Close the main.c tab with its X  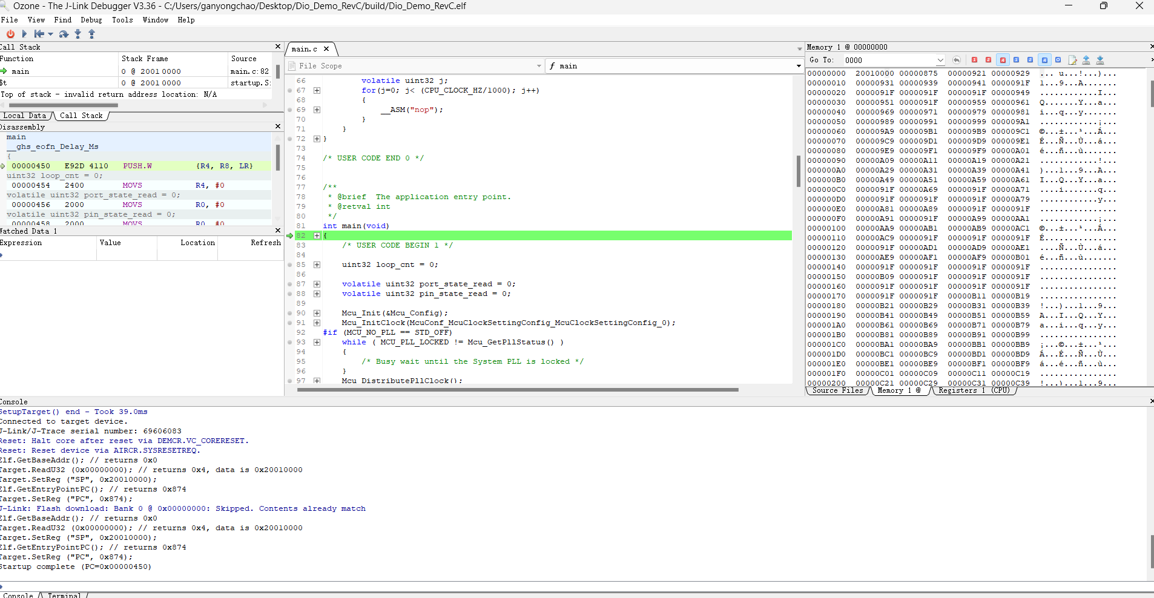click(326, 49)
